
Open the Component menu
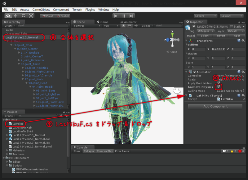pyautogui.click(x=61, y=10)
